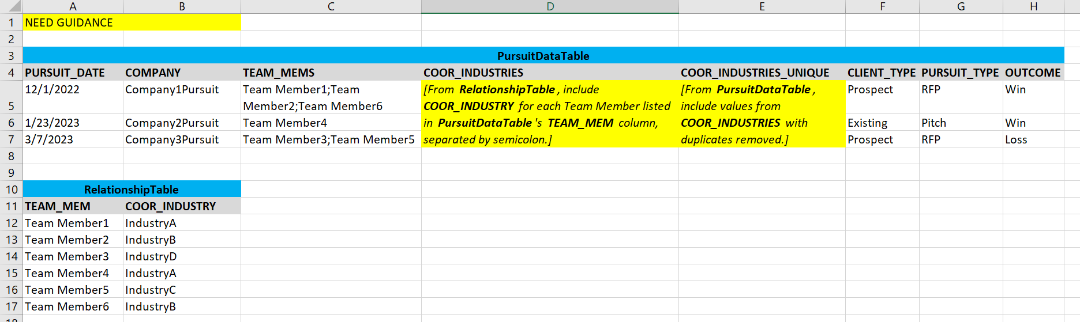Select column B header

click(182, 6)
